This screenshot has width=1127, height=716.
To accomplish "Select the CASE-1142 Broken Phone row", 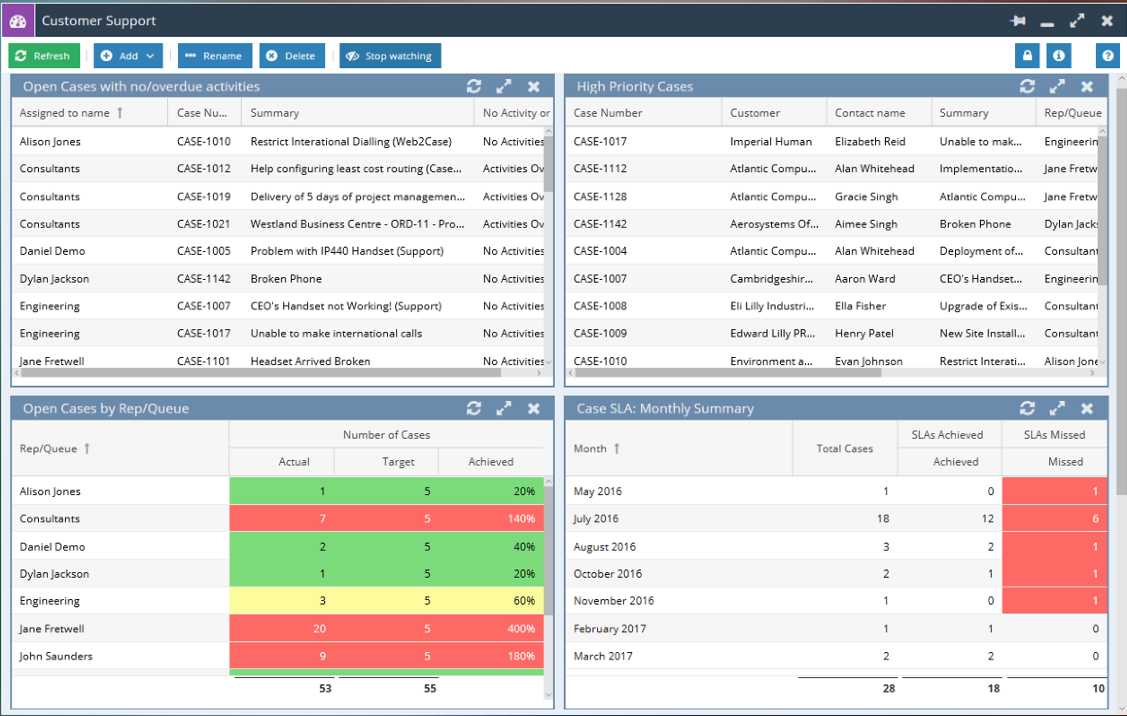I will point(286,279).
